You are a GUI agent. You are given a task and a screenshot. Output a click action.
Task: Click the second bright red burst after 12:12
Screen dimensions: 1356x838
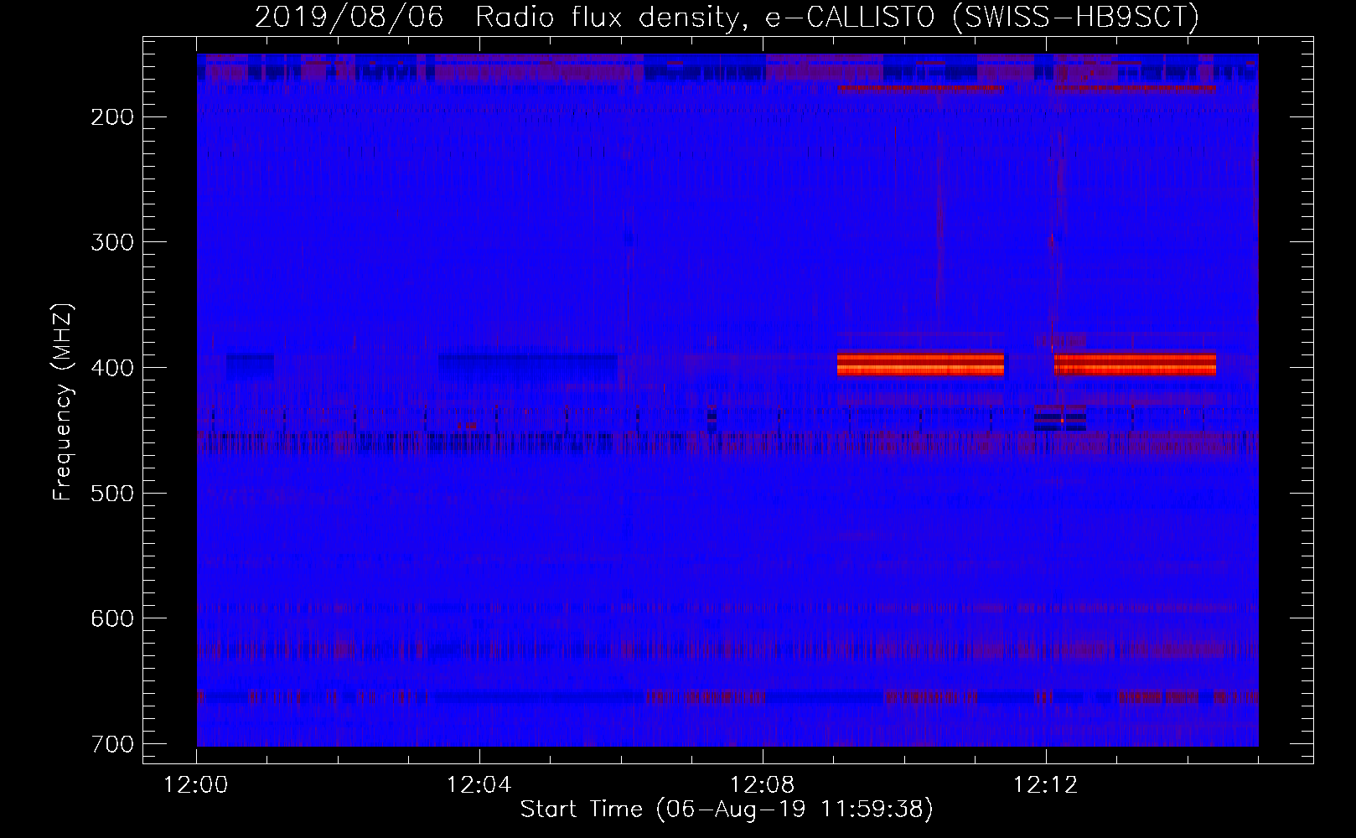point(1135,364)
